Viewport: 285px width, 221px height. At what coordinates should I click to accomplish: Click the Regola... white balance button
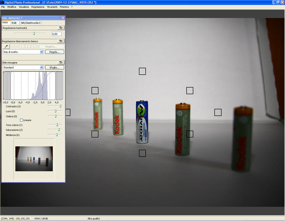tap(55, 52)
